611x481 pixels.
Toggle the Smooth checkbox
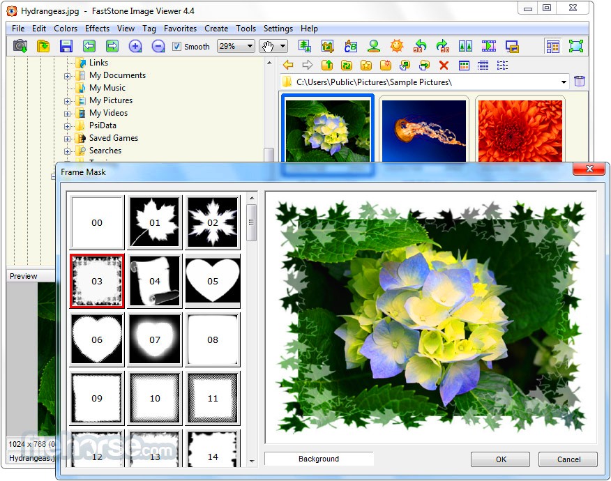176,46
